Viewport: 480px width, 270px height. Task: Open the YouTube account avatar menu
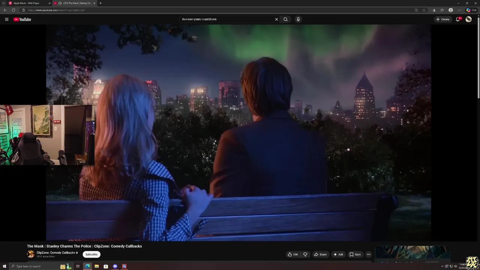point(468,19)
